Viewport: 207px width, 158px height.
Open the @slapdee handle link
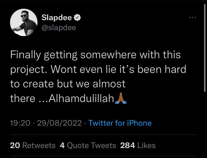click(58, 28)
